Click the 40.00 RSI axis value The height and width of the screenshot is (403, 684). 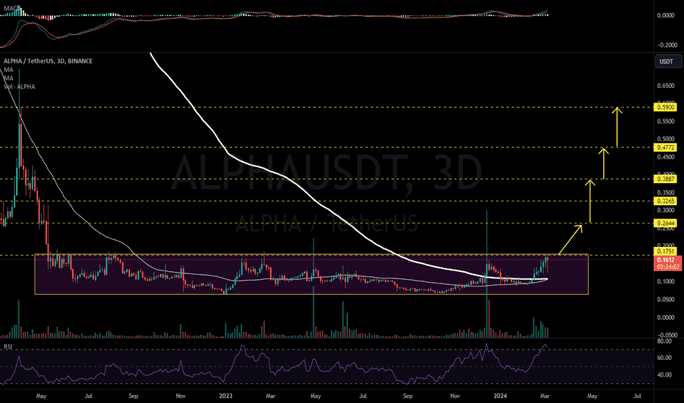pyautogui.click(x=664, y=374)
